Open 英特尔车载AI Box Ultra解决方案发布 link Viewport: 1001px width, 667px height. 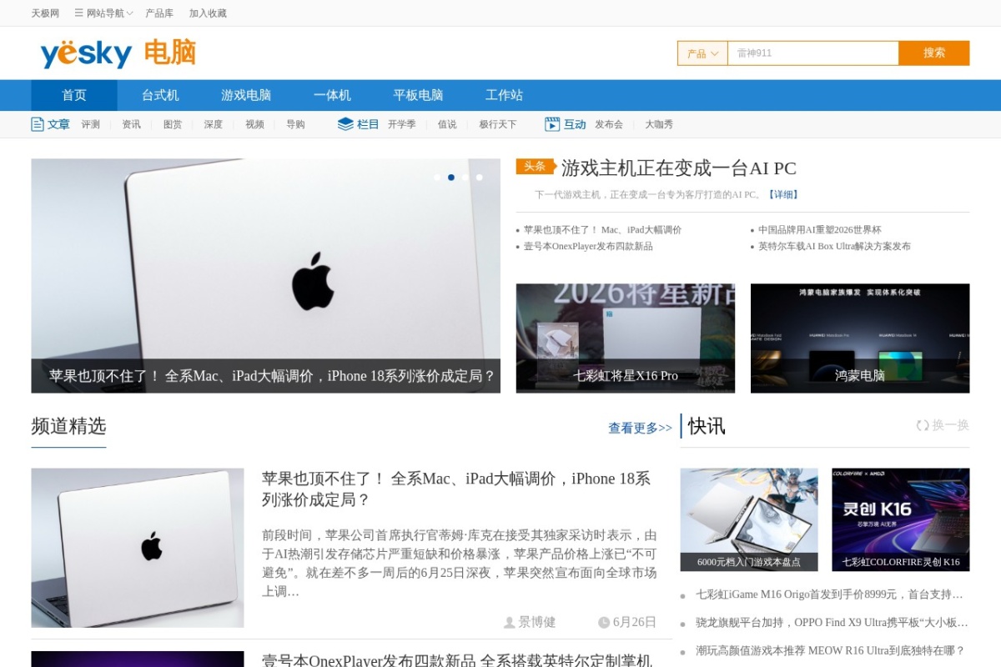click(x=834, y=246)
